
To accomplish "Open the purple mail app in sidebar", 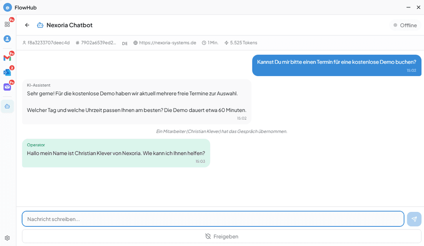I will point(7,87).
